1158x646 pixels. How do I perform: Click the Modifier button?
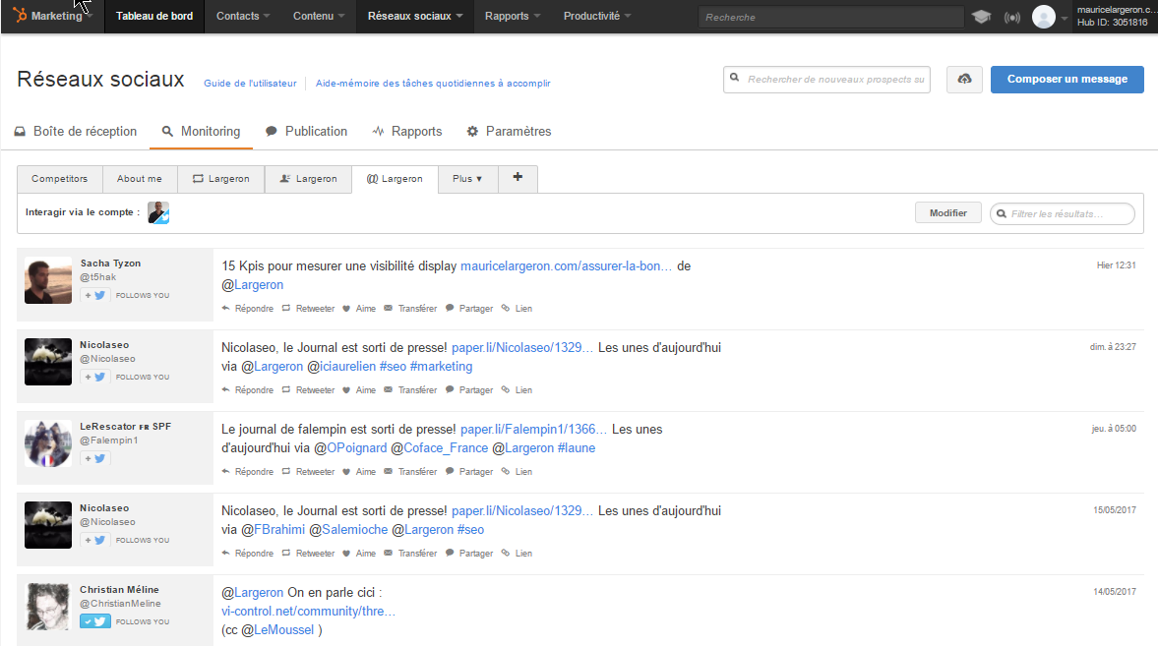click(x=948, y=212)
